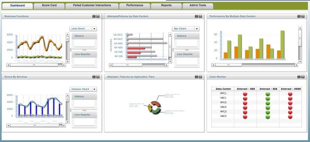Minimize Attempts / Failures by Application Tiers panel
This screenshot has width=310, height=142.
(x=196, y=77)
